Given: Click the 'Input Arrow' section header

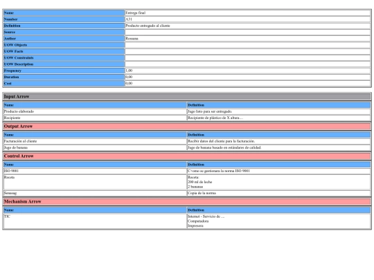Looking at the screenshot, I should coord(187,97).
